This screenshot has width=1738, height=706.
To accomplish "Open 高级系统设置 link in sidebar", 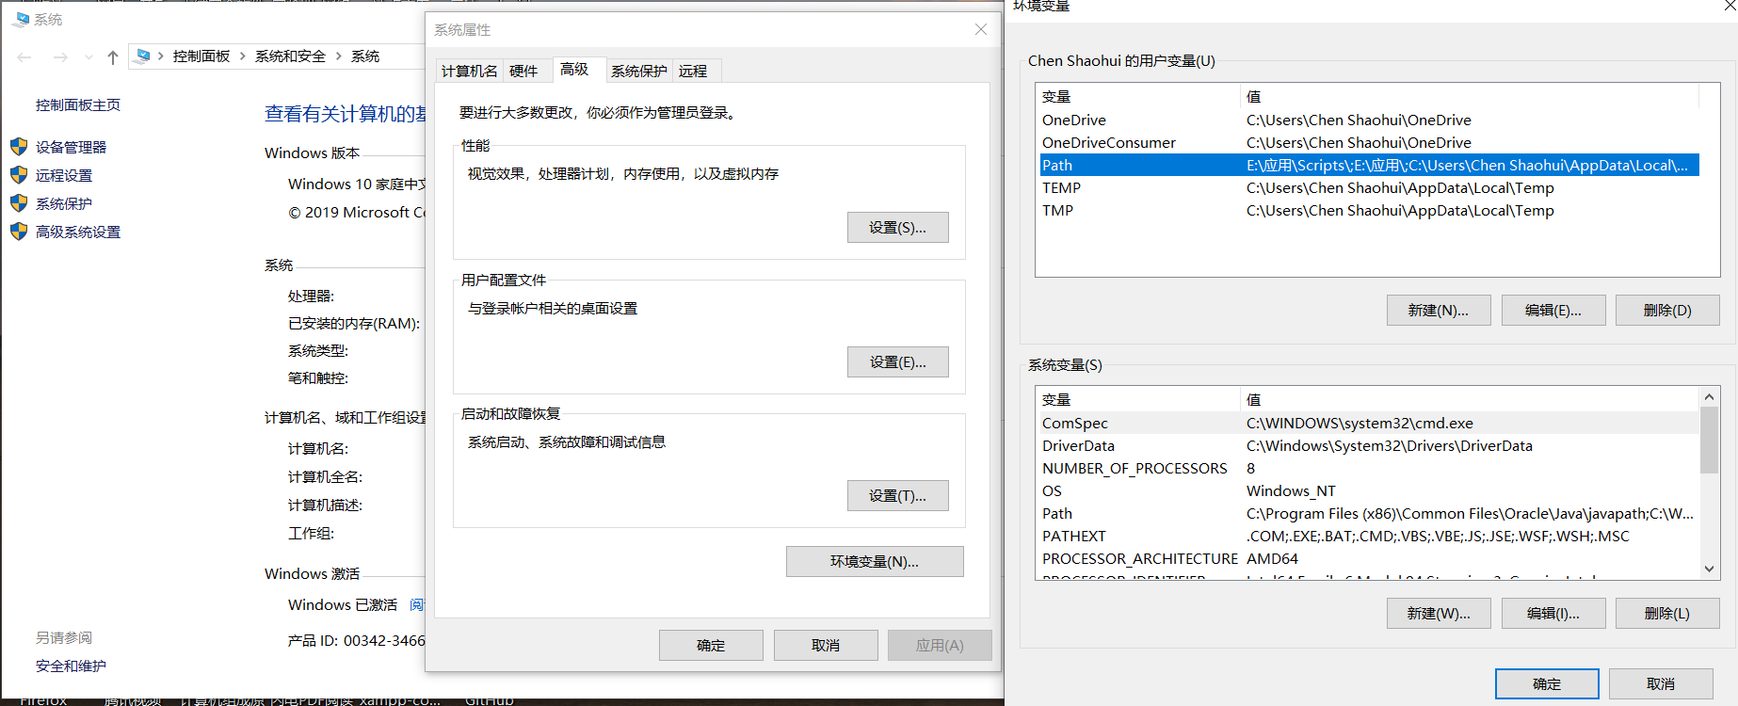I will 78,232.
